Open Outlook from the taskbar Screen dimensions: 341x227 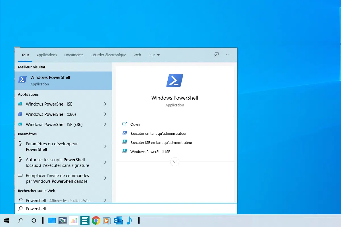118,220
